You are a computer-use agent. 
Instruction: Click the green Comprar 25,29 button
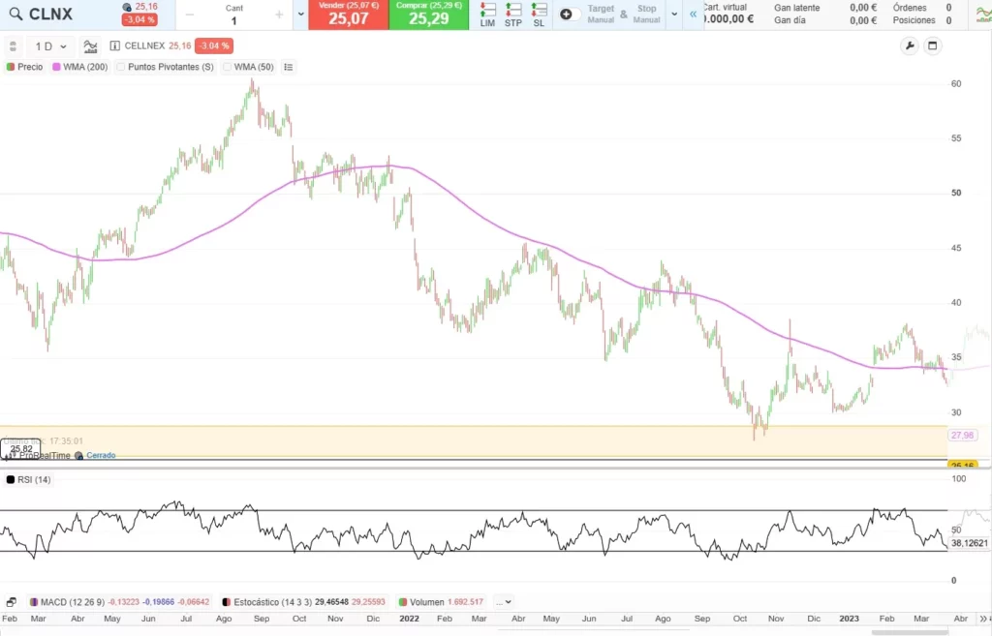[429, 15]
